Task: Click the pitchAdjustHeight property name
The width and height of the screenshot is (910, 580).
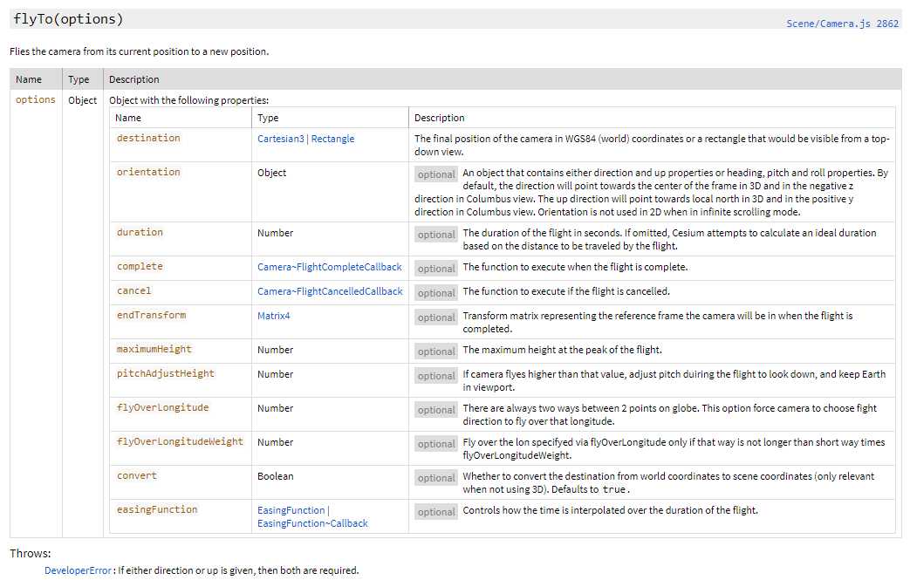Action: pyautogui.click(x=166, y=373)
